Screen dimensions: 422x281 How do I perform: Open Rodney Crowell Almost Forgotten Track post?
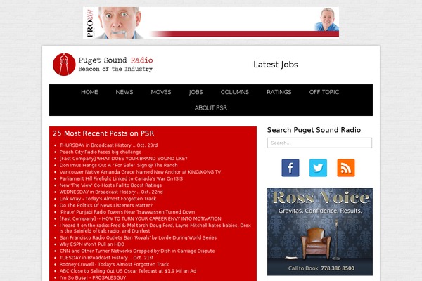[114, 264]
